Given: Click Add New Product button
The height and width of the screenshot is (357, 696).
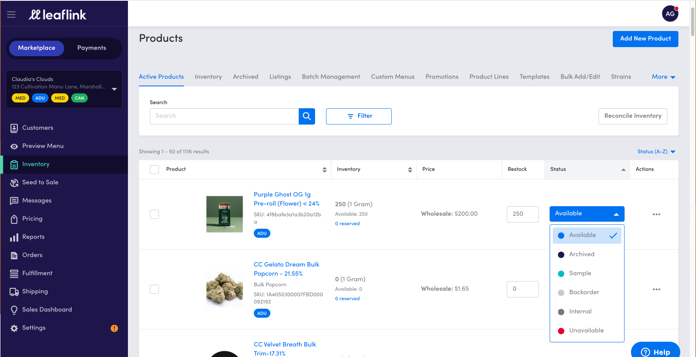Looking at the screenshot, I should (x=645, y=39).
